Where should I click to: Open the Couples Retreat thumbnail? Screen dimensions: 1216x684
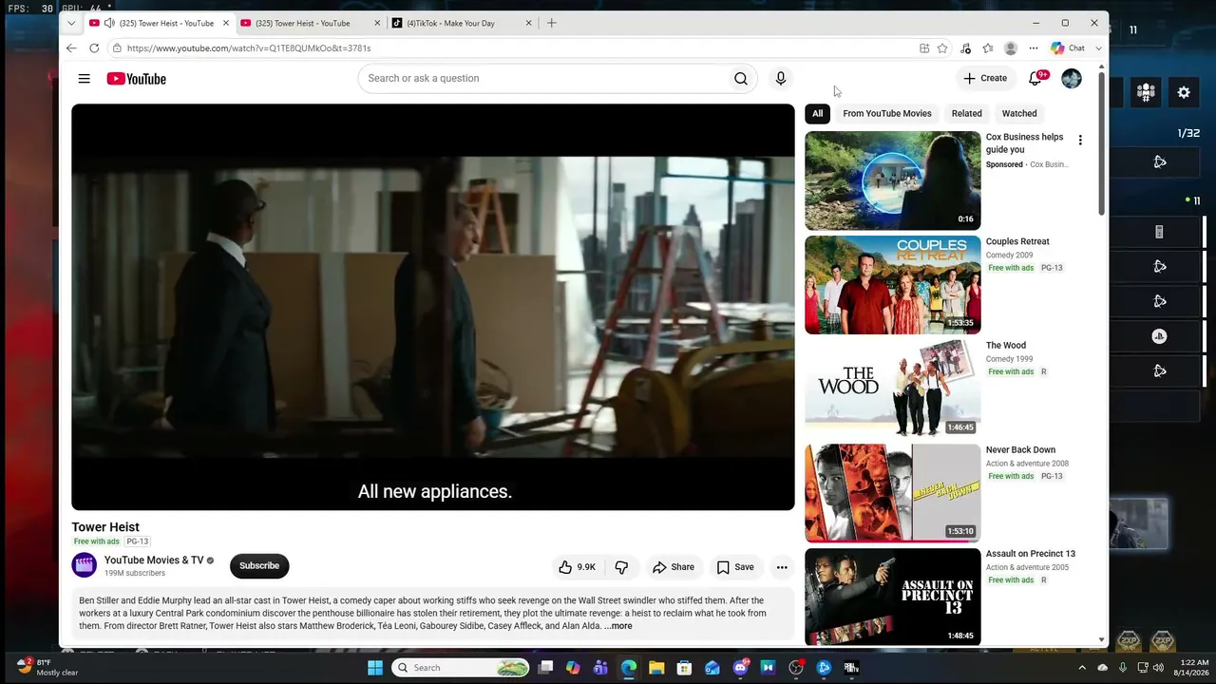pyautogui.click(x=893, y=285)
